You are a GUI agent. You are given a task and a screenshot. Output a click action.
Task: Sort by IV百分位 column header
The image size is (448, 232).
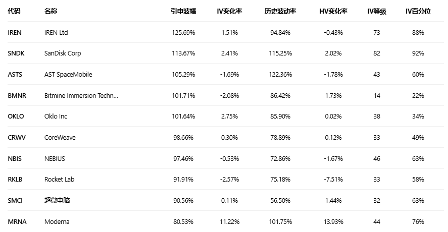pyautogui.click(x=418, y=11)
